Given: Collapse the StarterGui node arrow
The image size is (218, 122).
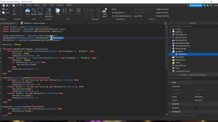Looking at the screenshot, I should (x=170, y=52).
